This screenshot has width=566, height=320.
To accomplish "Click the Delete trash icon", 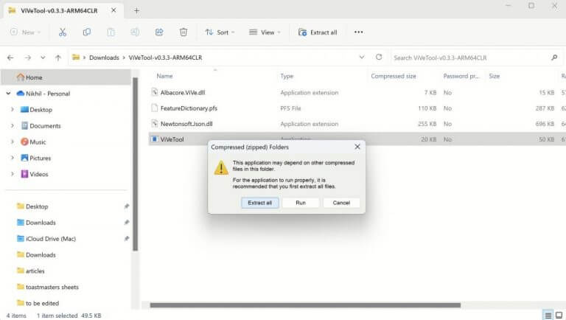I will click(184, 32).
